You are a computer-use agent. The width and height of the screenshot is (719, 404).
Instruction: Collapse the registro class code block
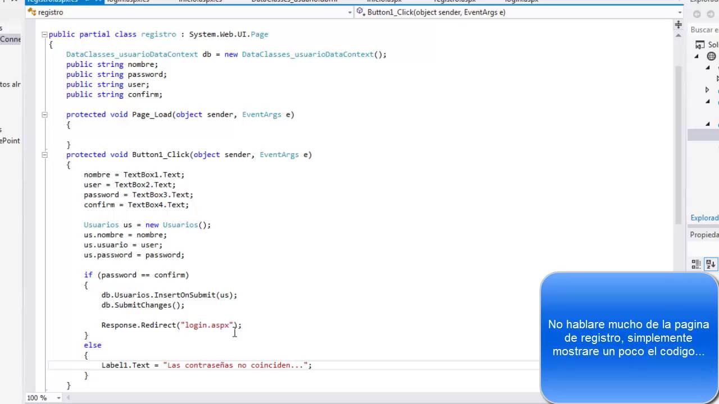(44, 34)
